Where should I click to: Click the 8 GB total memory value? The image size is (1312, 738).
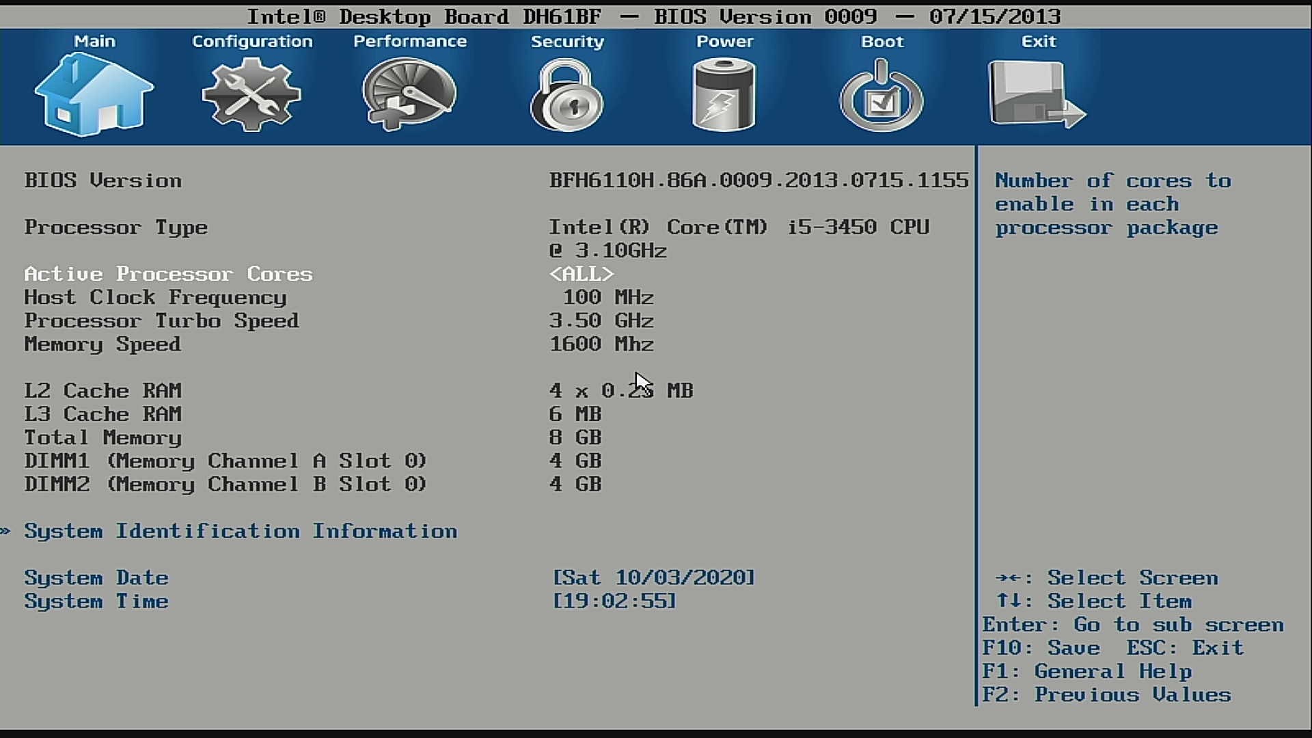pos(575,438)
